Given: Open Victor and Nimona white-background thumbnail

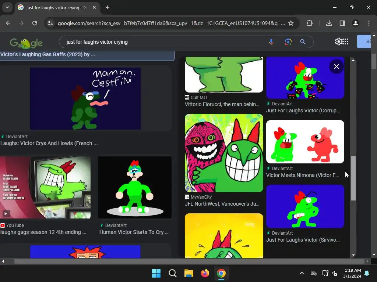Looking at the screenshot, I should pyautogui.click(x=305, y=142).
